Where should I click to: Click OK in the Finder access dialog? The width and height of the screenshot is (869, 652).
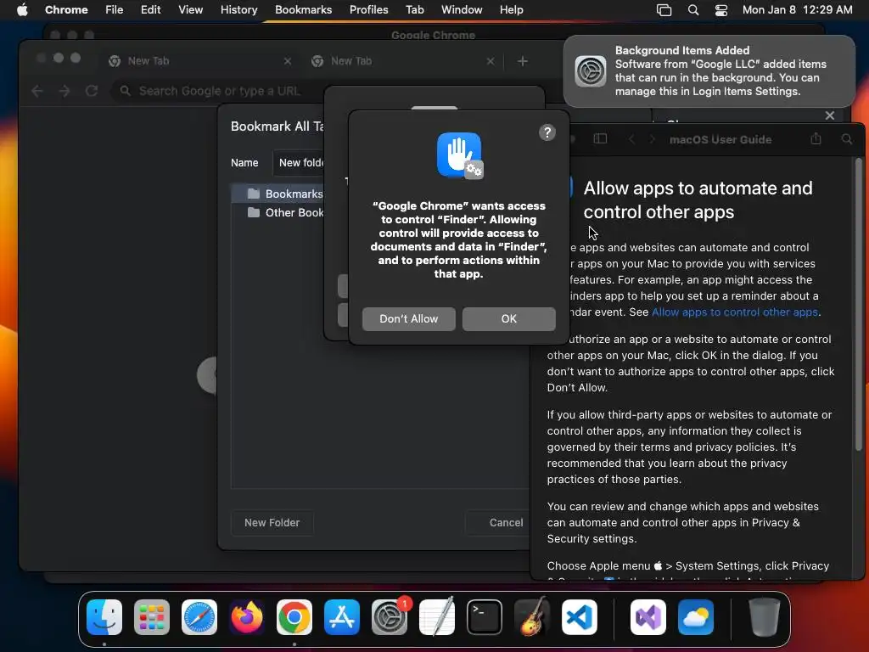tap(509, 319)
